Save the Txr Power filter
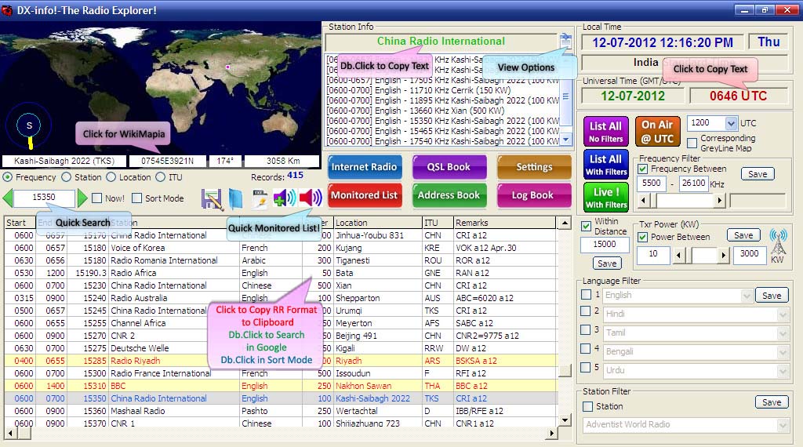This screenshot has width=803, height=447. pos(743,235)
